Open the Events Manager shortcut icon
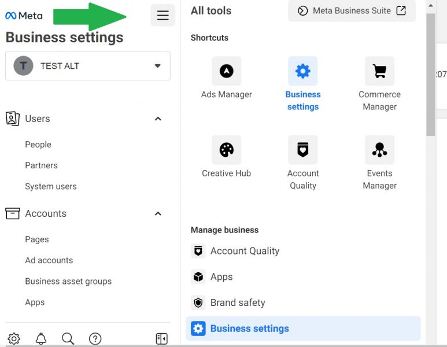This screenshot has height=347, width=447. 379,150
